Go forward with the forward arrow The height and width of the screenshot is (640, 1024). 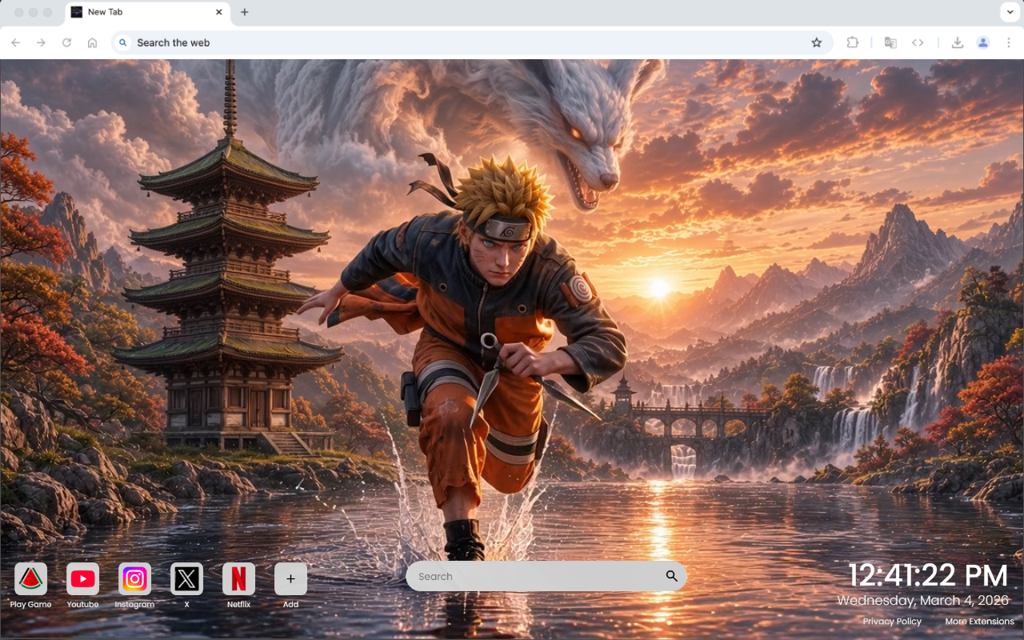(42, 42)
